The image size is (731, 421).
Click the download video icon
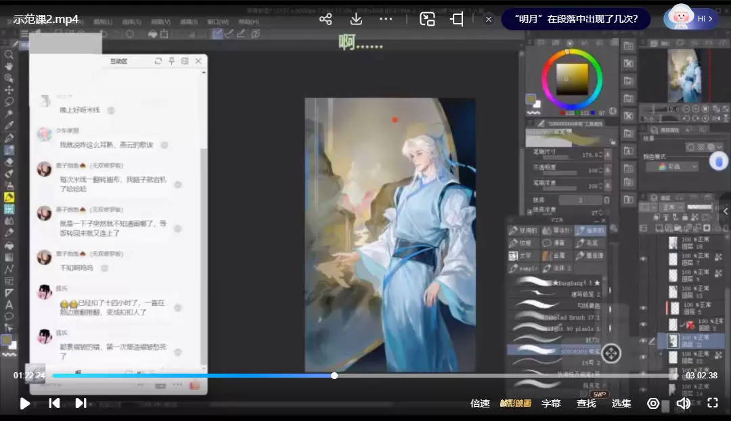click(x=356, y=19)
